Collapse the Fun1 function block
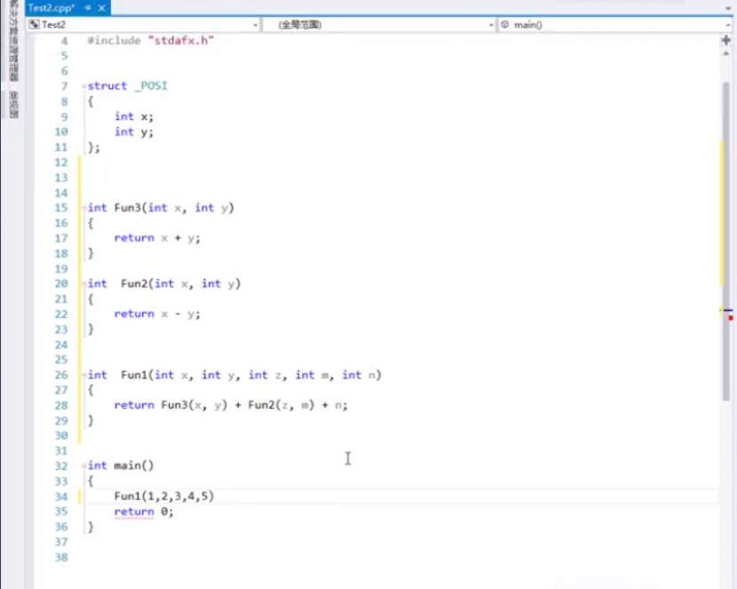The width and height of the screenshot is (737, 589). (84, 375)
